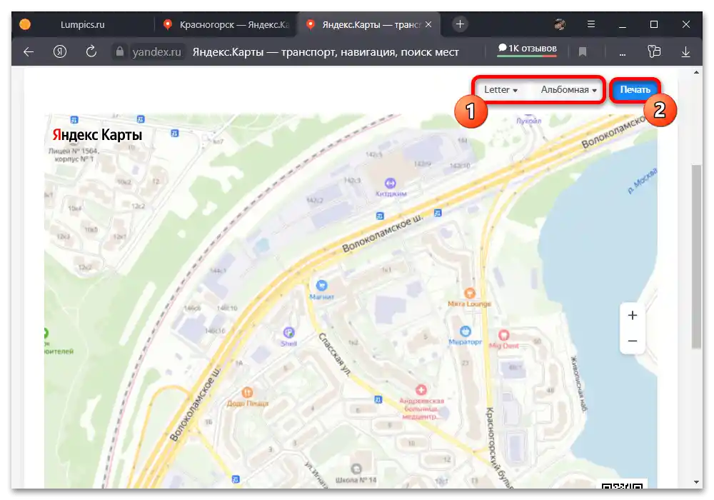
Task: Go back using the browser back arrow
Action: pyautogui.click(x=29, y=52)
